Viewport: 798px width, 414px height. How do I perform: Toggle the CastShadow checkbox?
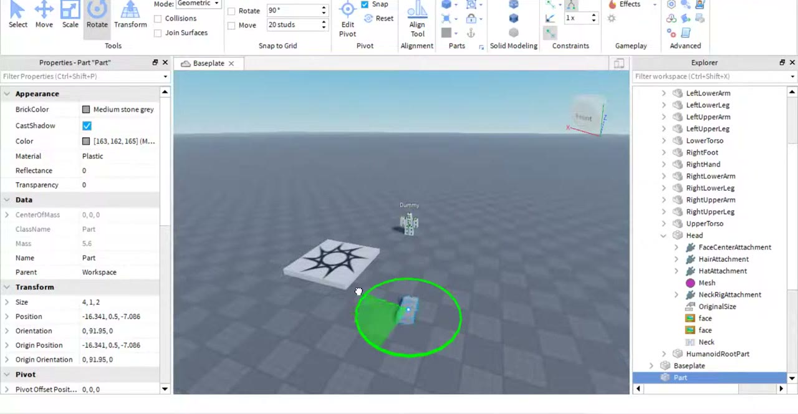87,126
